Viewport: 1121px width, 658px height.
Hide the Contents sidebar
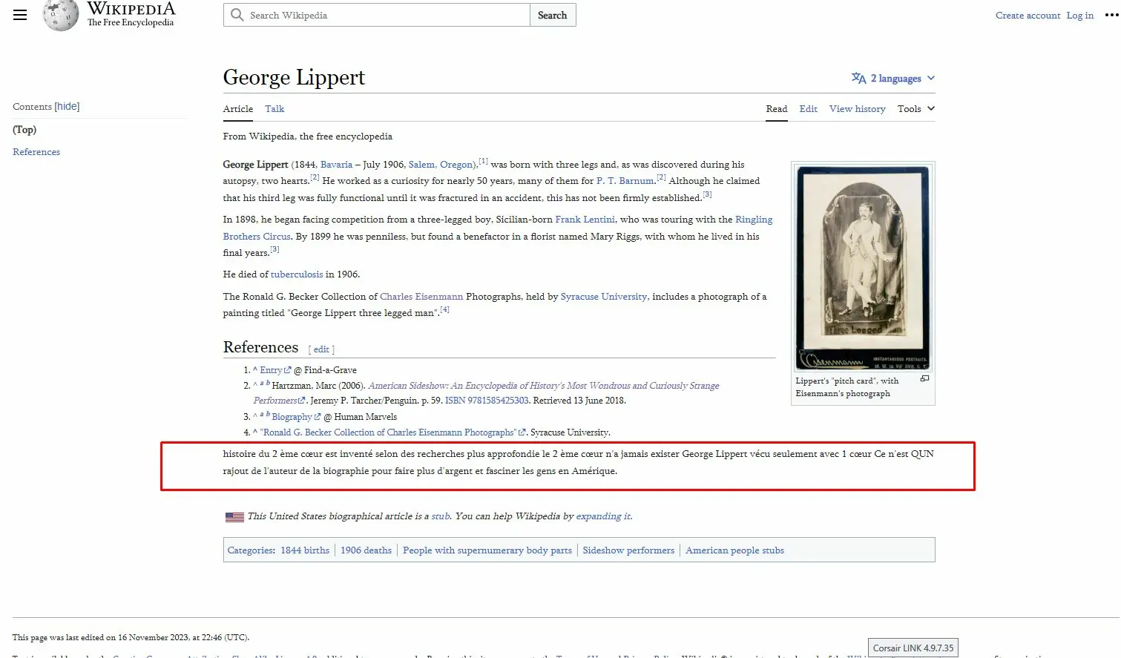67,107
